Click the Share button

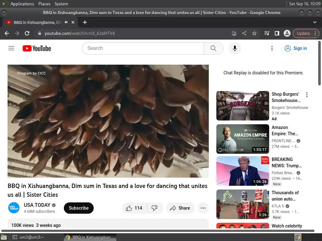(x=180, y=208)
